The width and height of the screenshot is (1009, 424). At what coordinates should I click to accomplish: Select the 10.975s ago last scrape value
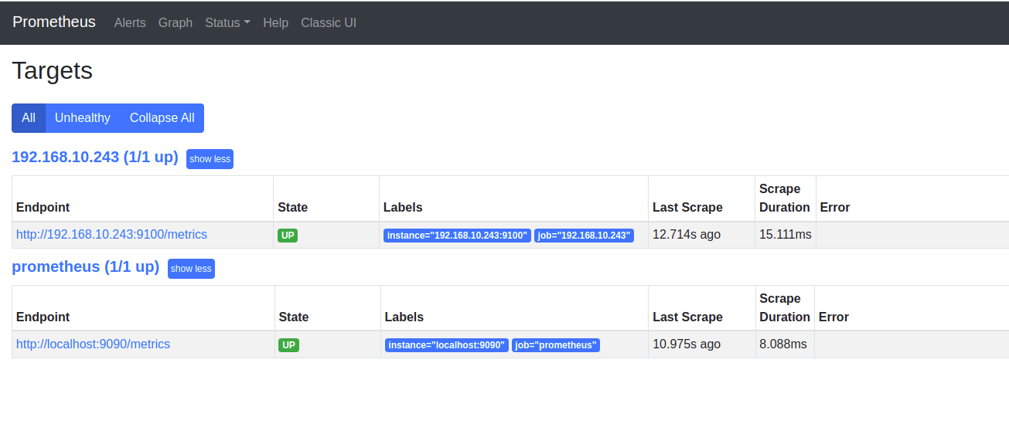coord(687,344)
